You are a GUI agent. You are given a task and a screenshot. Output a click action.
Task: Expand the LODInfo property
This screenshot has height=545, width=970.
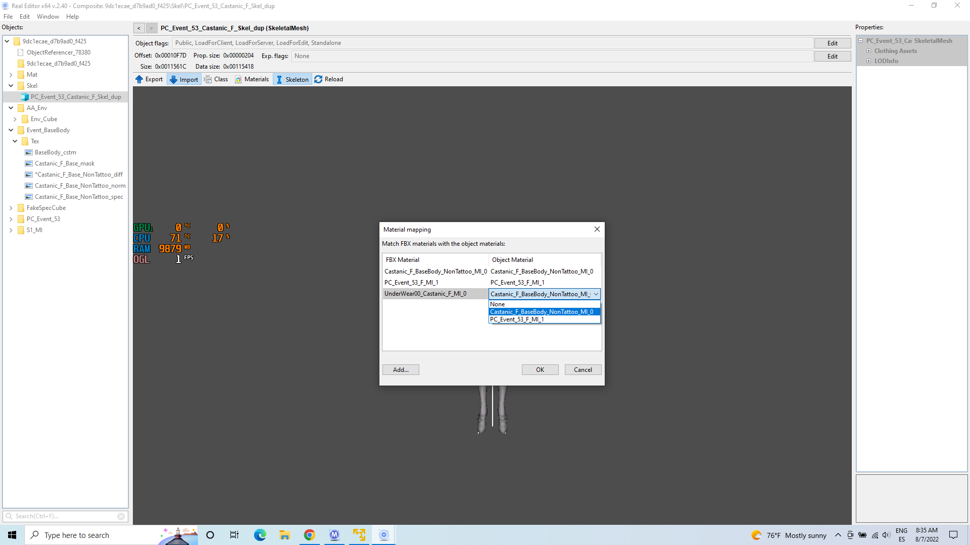pos(868,61)
